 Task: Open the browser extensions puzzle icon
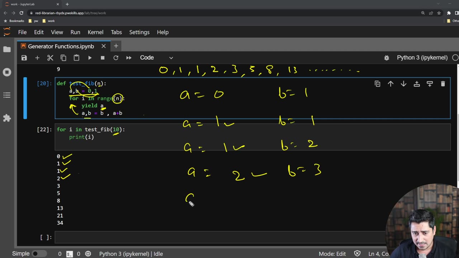(449, 13)
